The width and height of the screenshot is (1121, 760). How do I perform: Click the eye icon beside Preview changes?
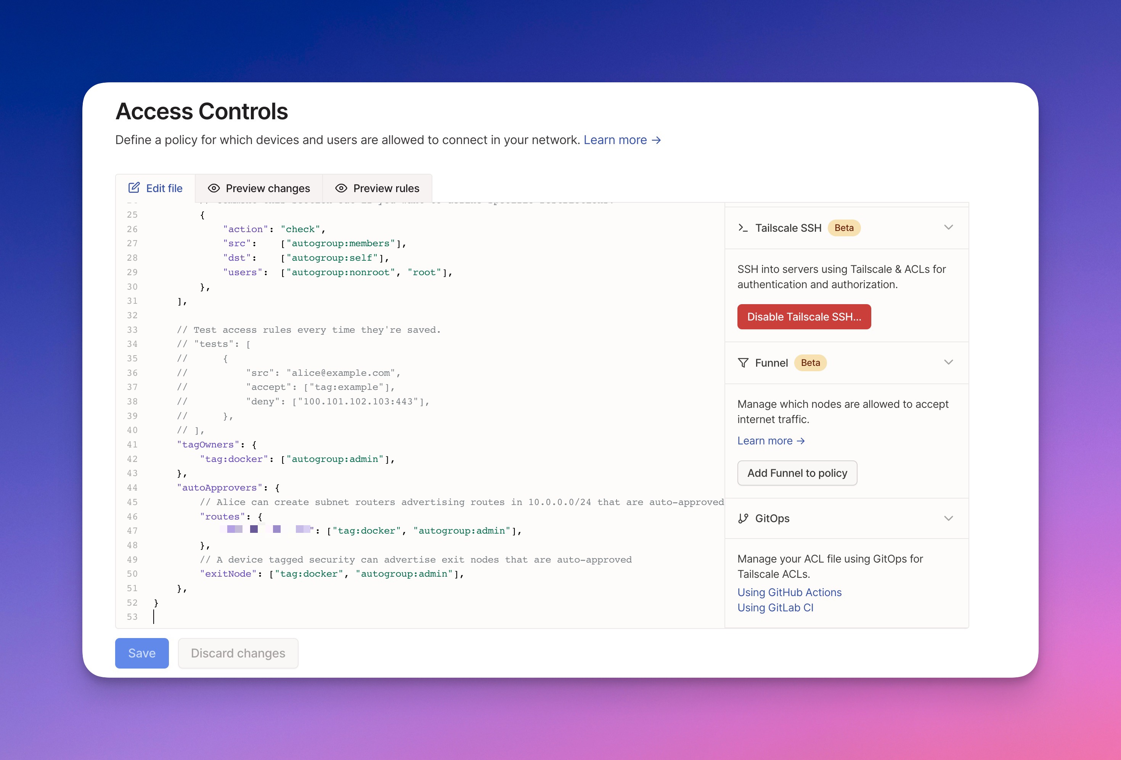click(x=214, y=188)
